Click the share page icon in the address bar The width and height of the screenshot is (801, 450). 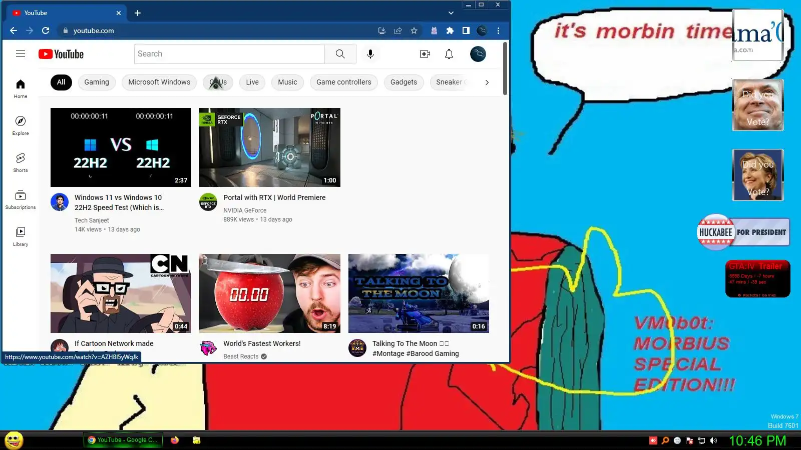pos(398,30)
